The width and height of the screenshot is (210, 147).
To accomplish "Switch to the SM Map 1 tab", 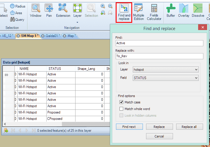I will click(28, 36).
